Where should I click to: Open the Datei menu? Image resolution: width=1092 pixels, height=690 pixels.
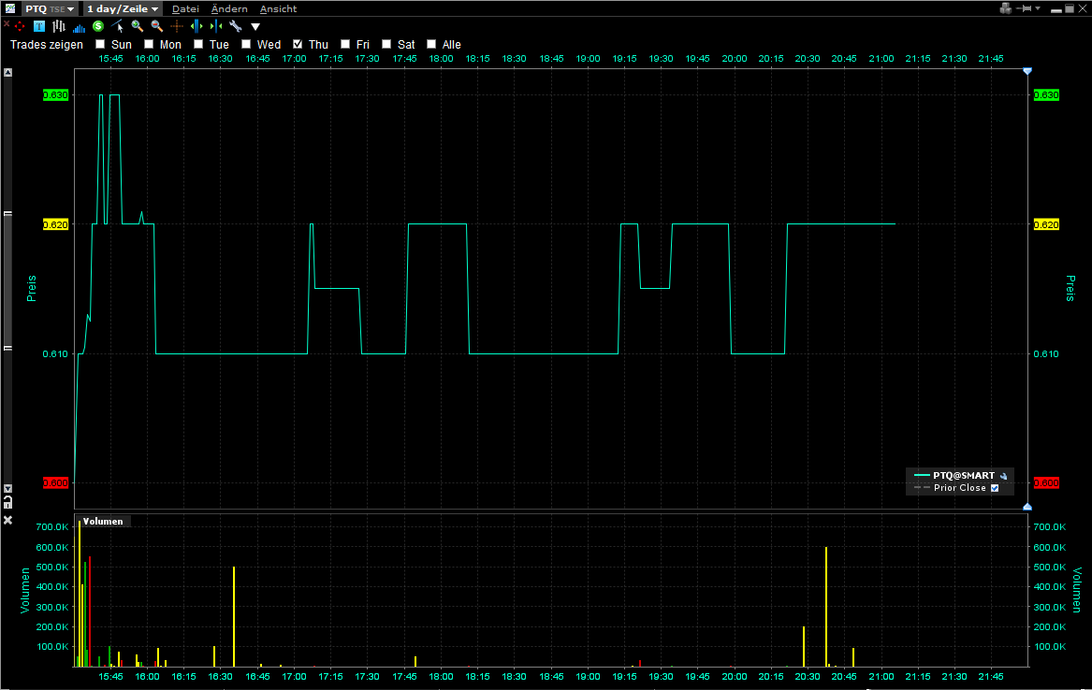point(185,8)
